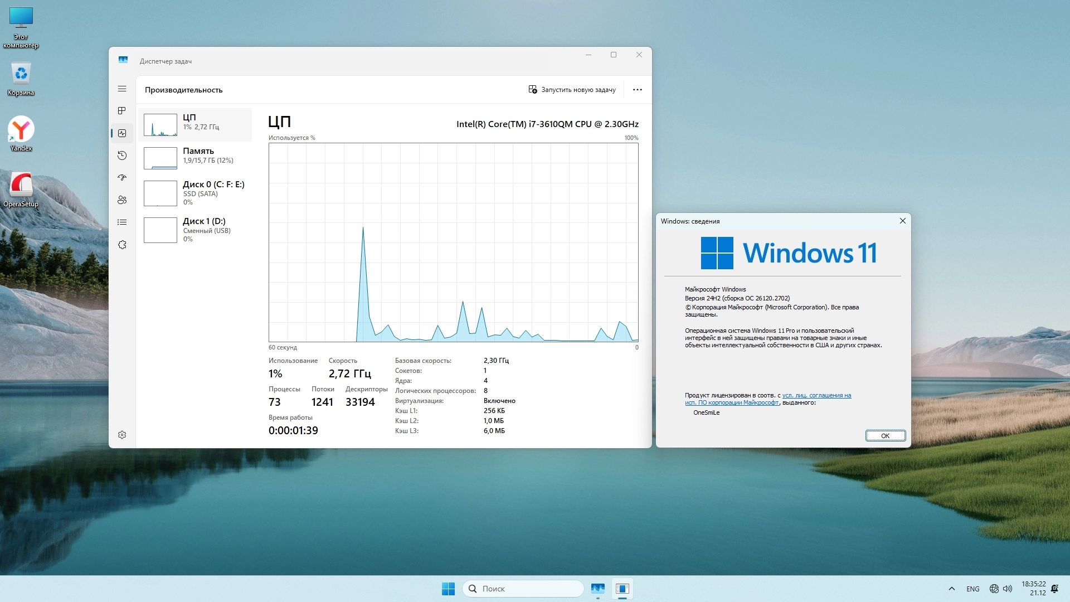
Task: Open the Windows Start menu
Action: [448, 589]
